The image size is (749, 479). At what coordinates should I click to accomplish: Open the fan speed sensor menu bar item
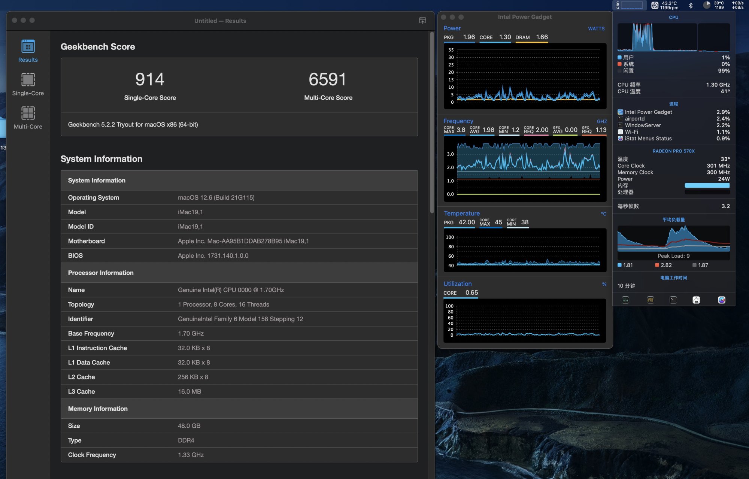click(x=665, y=5)
